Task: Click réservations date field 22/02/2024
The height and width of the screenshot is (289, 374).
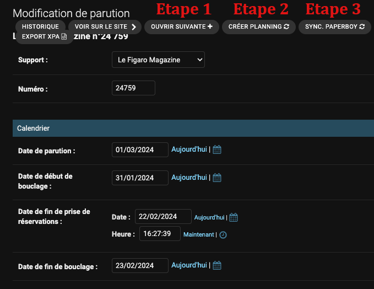Action: pyautogui.click(x=163, y=217)
